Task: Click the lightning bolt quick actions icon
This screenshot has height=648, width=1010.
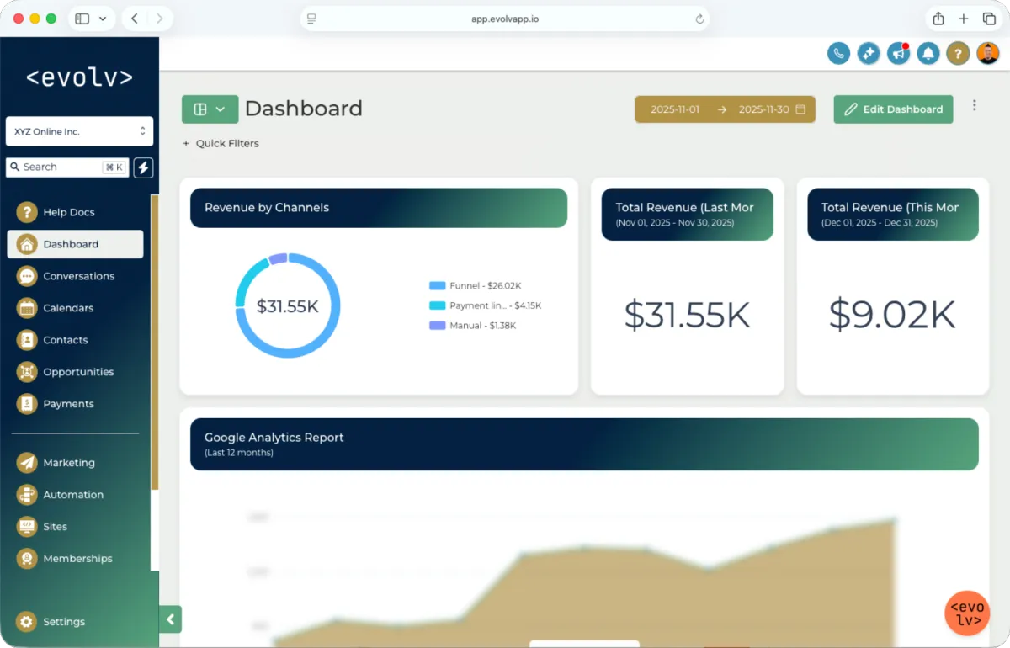Action: (143, 167)
